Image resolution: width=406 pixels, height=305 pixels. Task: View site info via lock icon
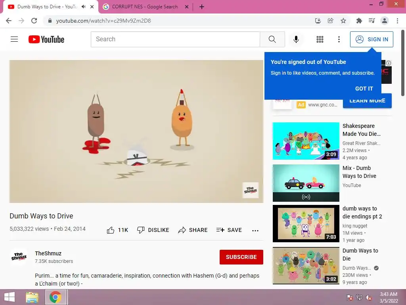pos(50,21)
